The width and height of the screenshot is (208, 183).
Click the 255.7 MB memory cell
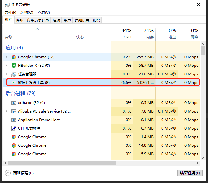(x=145, y=57)
